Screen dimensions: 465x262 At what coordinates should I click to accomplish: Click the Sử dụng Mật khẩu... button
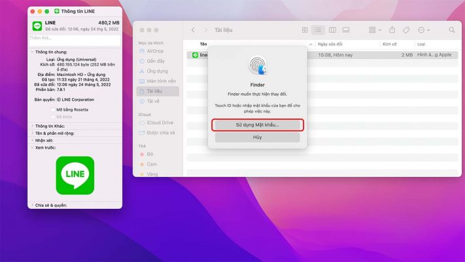(258, 125)
